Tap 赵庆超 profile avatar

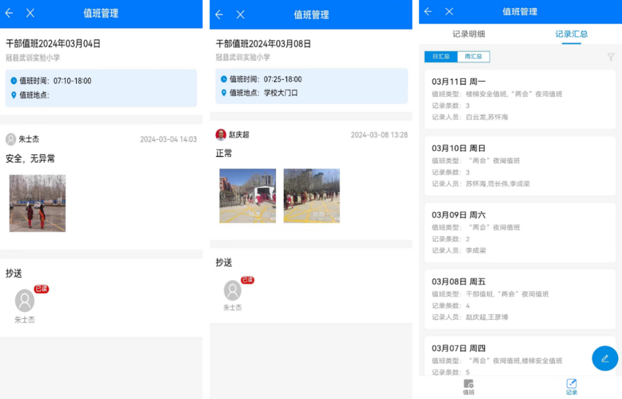tap(221, 135)
